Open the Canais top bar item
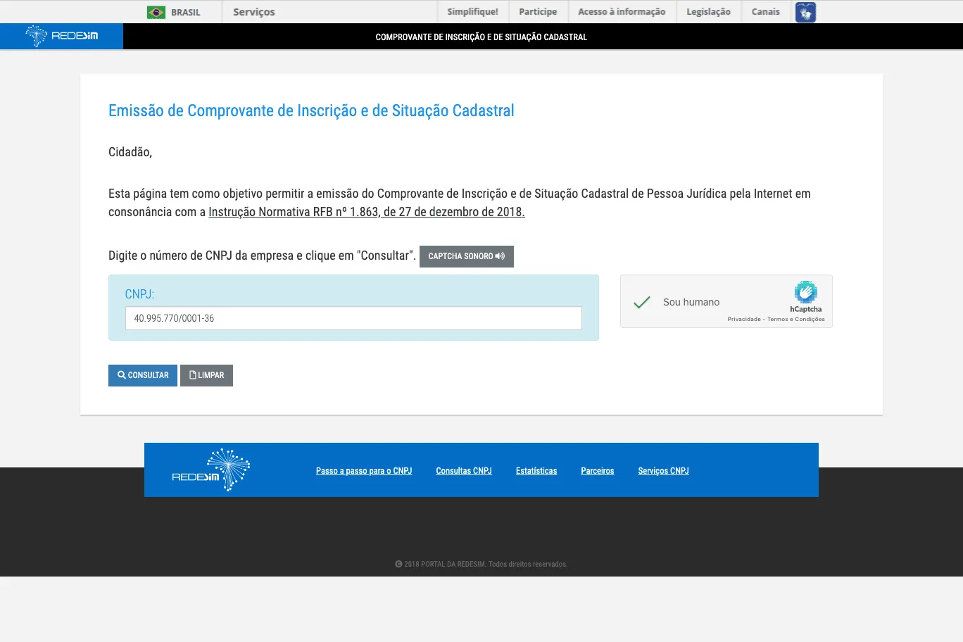This screenshot has width=963, height=642. click(765, 12)
